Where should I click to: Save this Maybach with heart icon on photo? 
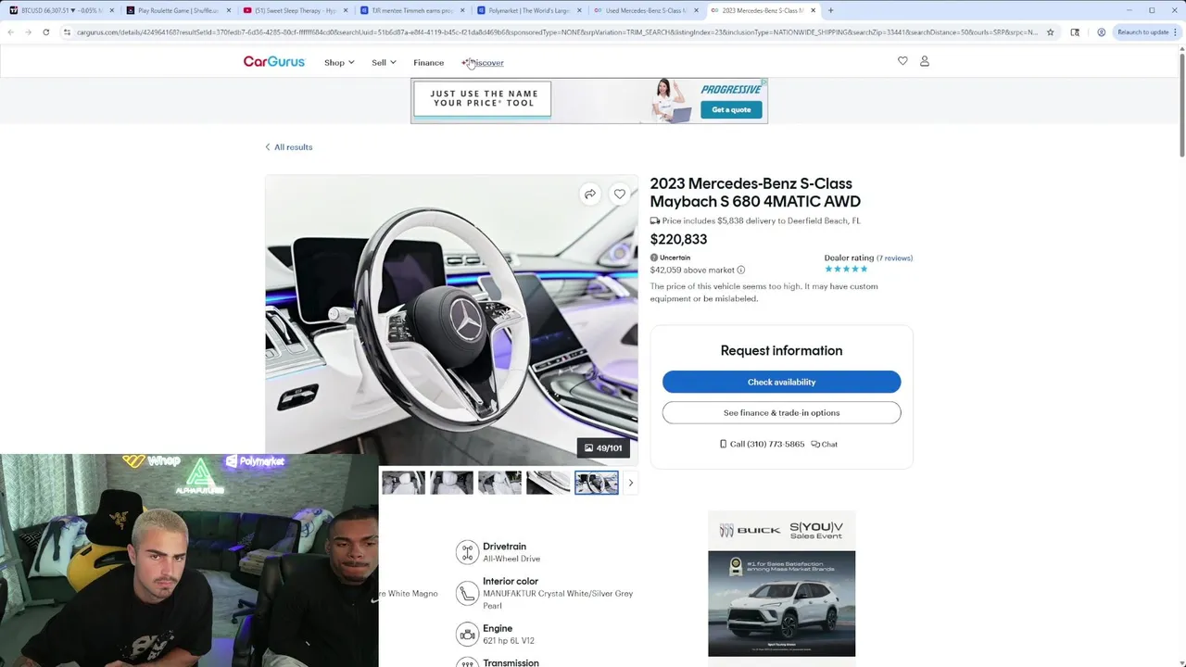(619, 194)
